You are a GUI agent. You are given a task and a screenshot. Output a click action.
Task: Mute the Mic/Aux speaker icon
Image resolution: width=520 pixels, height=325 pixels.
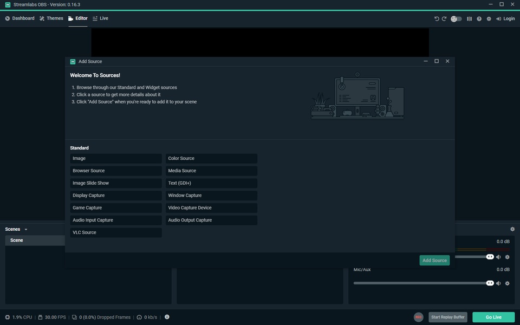click(x=498, y=283)
